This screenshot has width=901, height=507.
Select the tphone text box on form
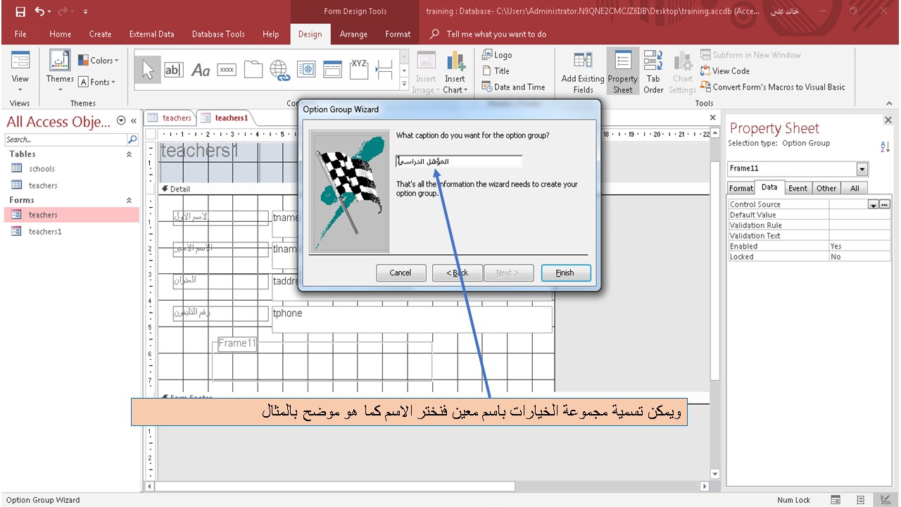pyautogui.click(x=412, y=319)
